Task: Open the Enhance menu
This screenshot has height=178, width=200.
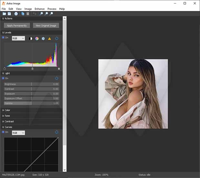Action: coord(40,9)
